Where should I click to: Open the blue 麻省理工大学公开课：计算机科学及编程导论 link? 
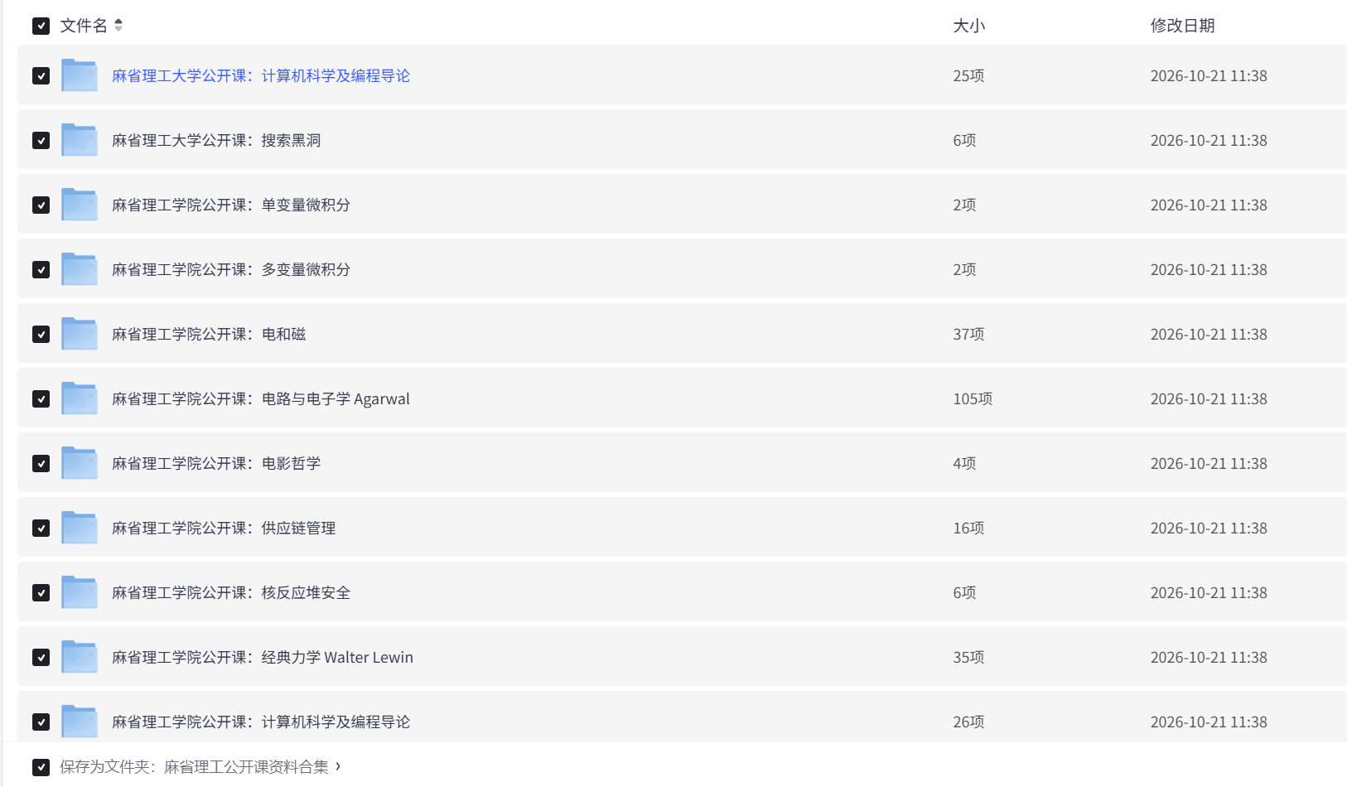coord(261,75)
